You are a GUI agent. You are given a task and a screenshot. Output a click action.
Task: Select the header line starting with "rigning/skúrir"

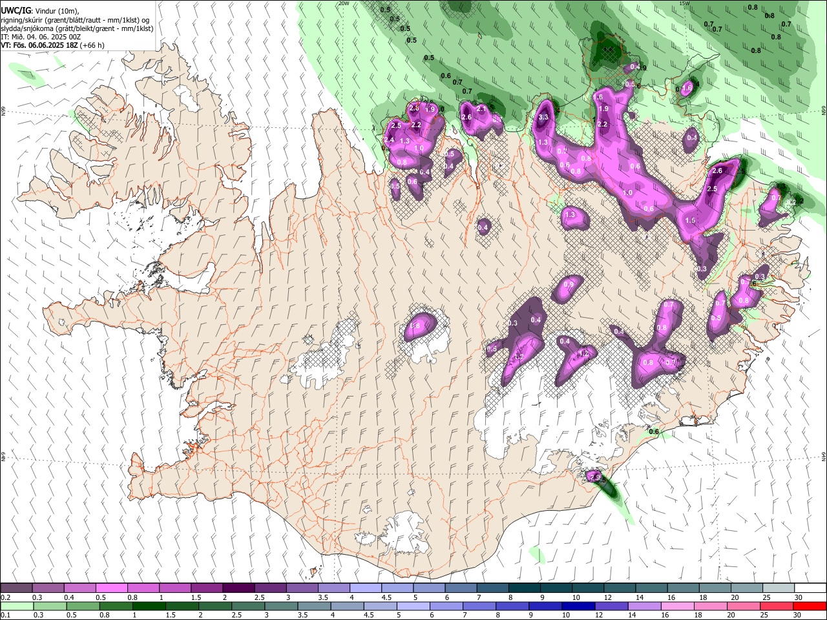[x=75, y=20]
